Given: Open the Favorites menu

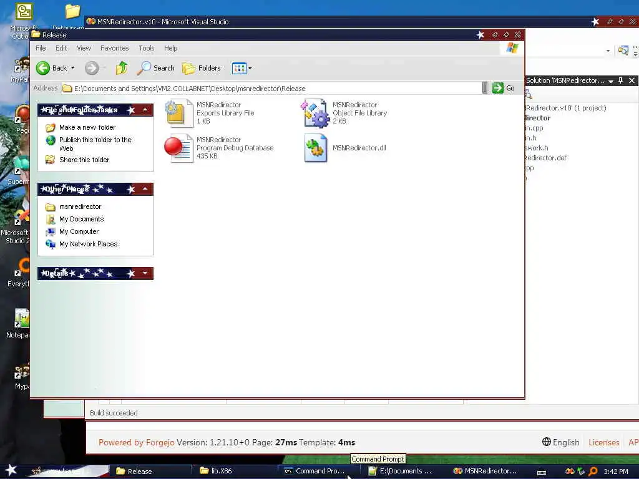Looking at the screenshot, I should coord(115,48).
